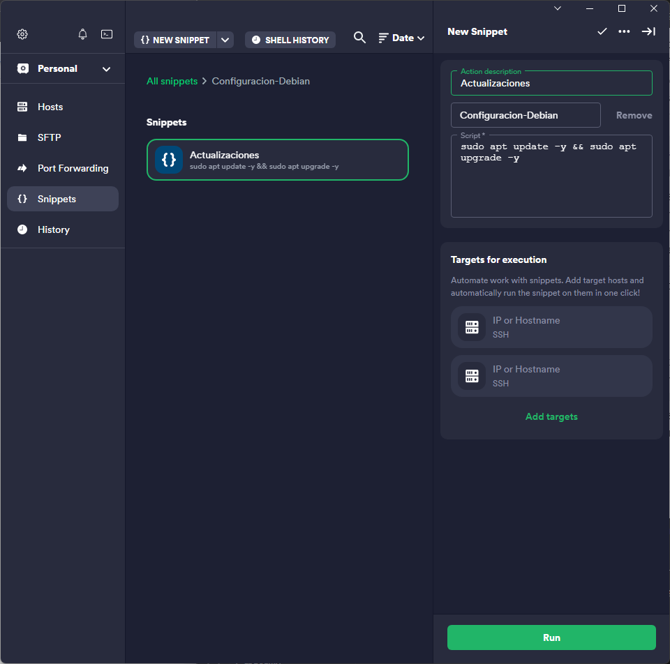Expand the Personal vault dropdown
Image resolution: width=670 pixels, height=664 pixels.
click(106, 69)
